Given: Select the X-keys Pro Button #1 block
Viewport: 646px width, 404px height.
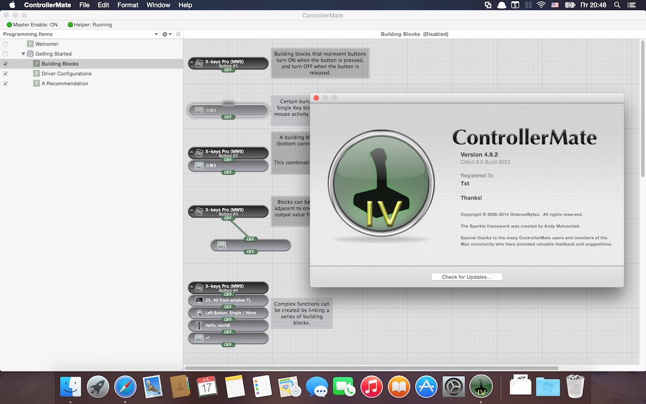Looking at the screenshot, I should click(x=228, y=64).
